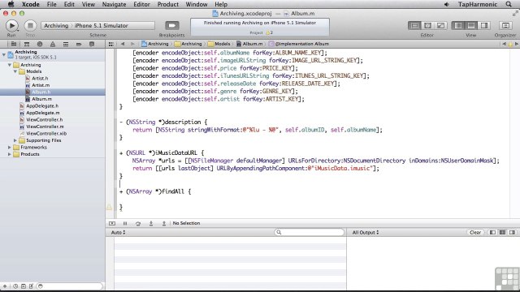Open @implementation Album symbol menu

[299, 44]
